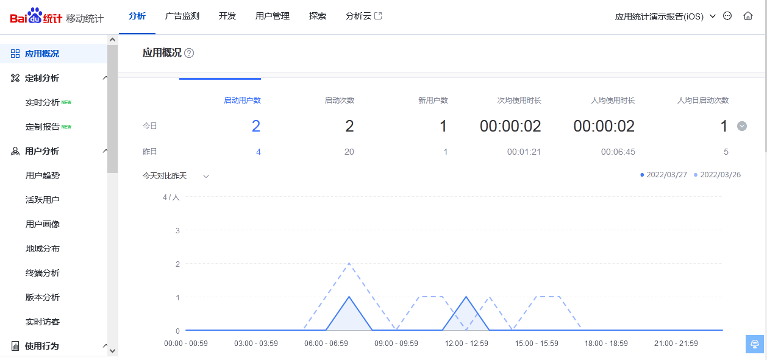Open the 用户管理 menu item
Screen dimensions: 767x360
tap(272, 16)
